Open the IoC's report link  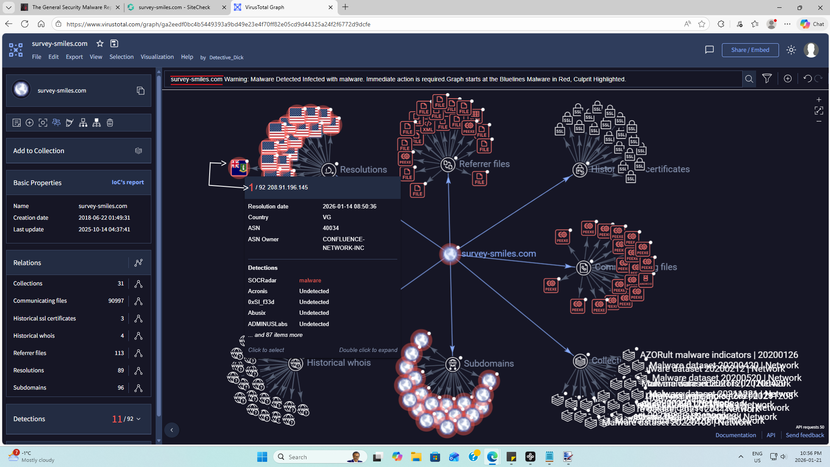point(128,182)
